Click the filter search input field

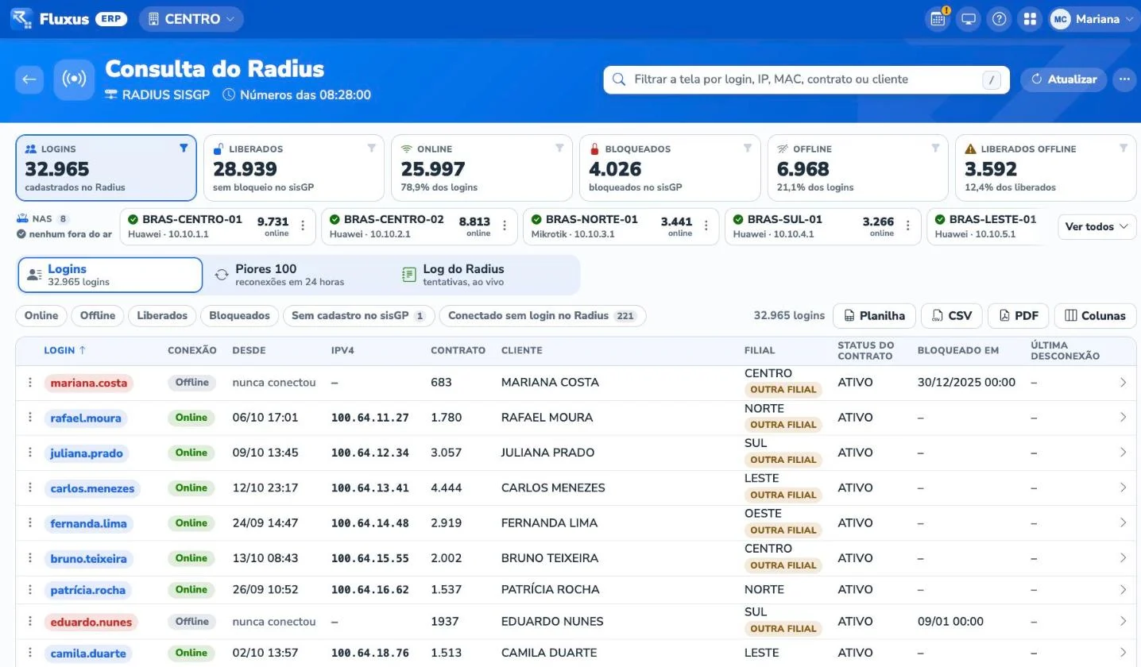pos(806,79)
